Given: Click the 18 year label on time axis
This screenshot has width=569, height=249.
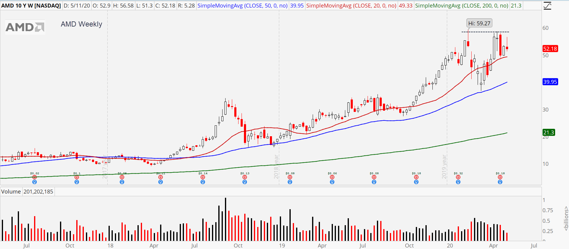Looking at the screenshot, I should coord(110,246).
